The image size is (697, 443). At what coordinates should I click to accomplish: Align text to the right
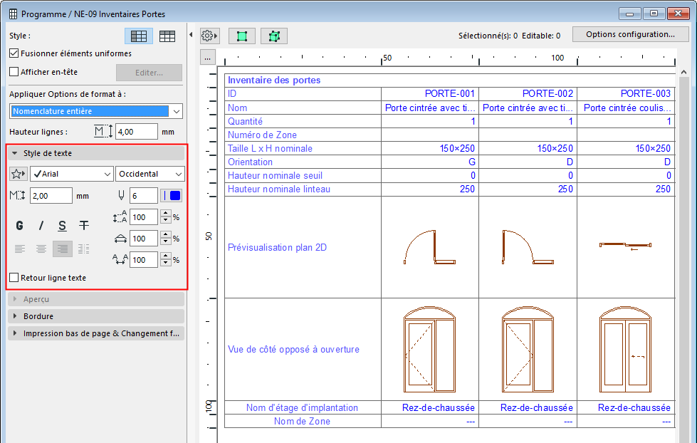[x=63, y=249]
